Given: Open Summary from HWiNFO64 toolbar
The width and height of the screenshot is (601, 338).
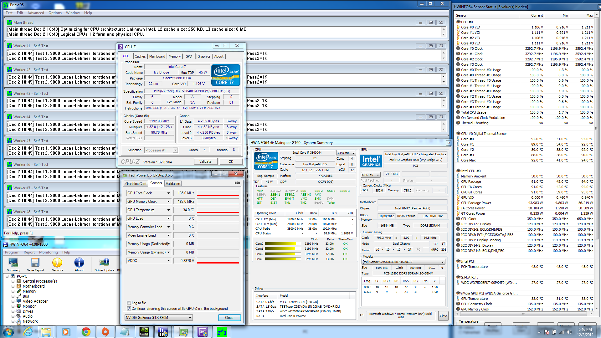Looking at the screenshot, I should (x=13, y=264).
